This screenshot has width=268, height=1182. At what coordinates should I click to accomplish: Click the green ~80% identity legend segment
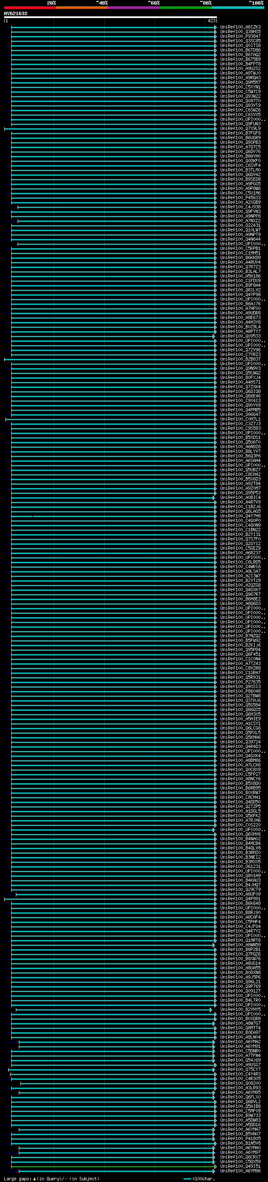[x=186, y=8]
